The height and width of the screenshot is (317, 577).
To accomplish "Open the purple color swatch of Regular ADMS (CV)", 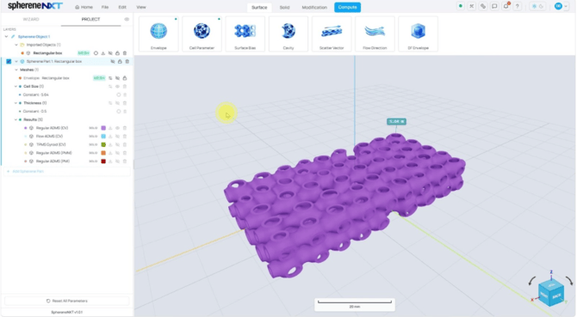I will click(x=103, y=128).
